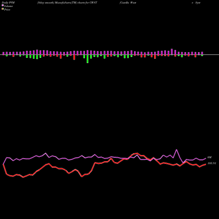
Task: Click the Price legend label
Action: point(7,10)
